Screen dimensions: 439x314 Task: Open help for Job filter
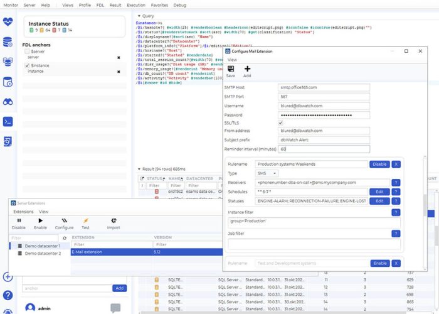pyautogui.click(x=396, y=234)
